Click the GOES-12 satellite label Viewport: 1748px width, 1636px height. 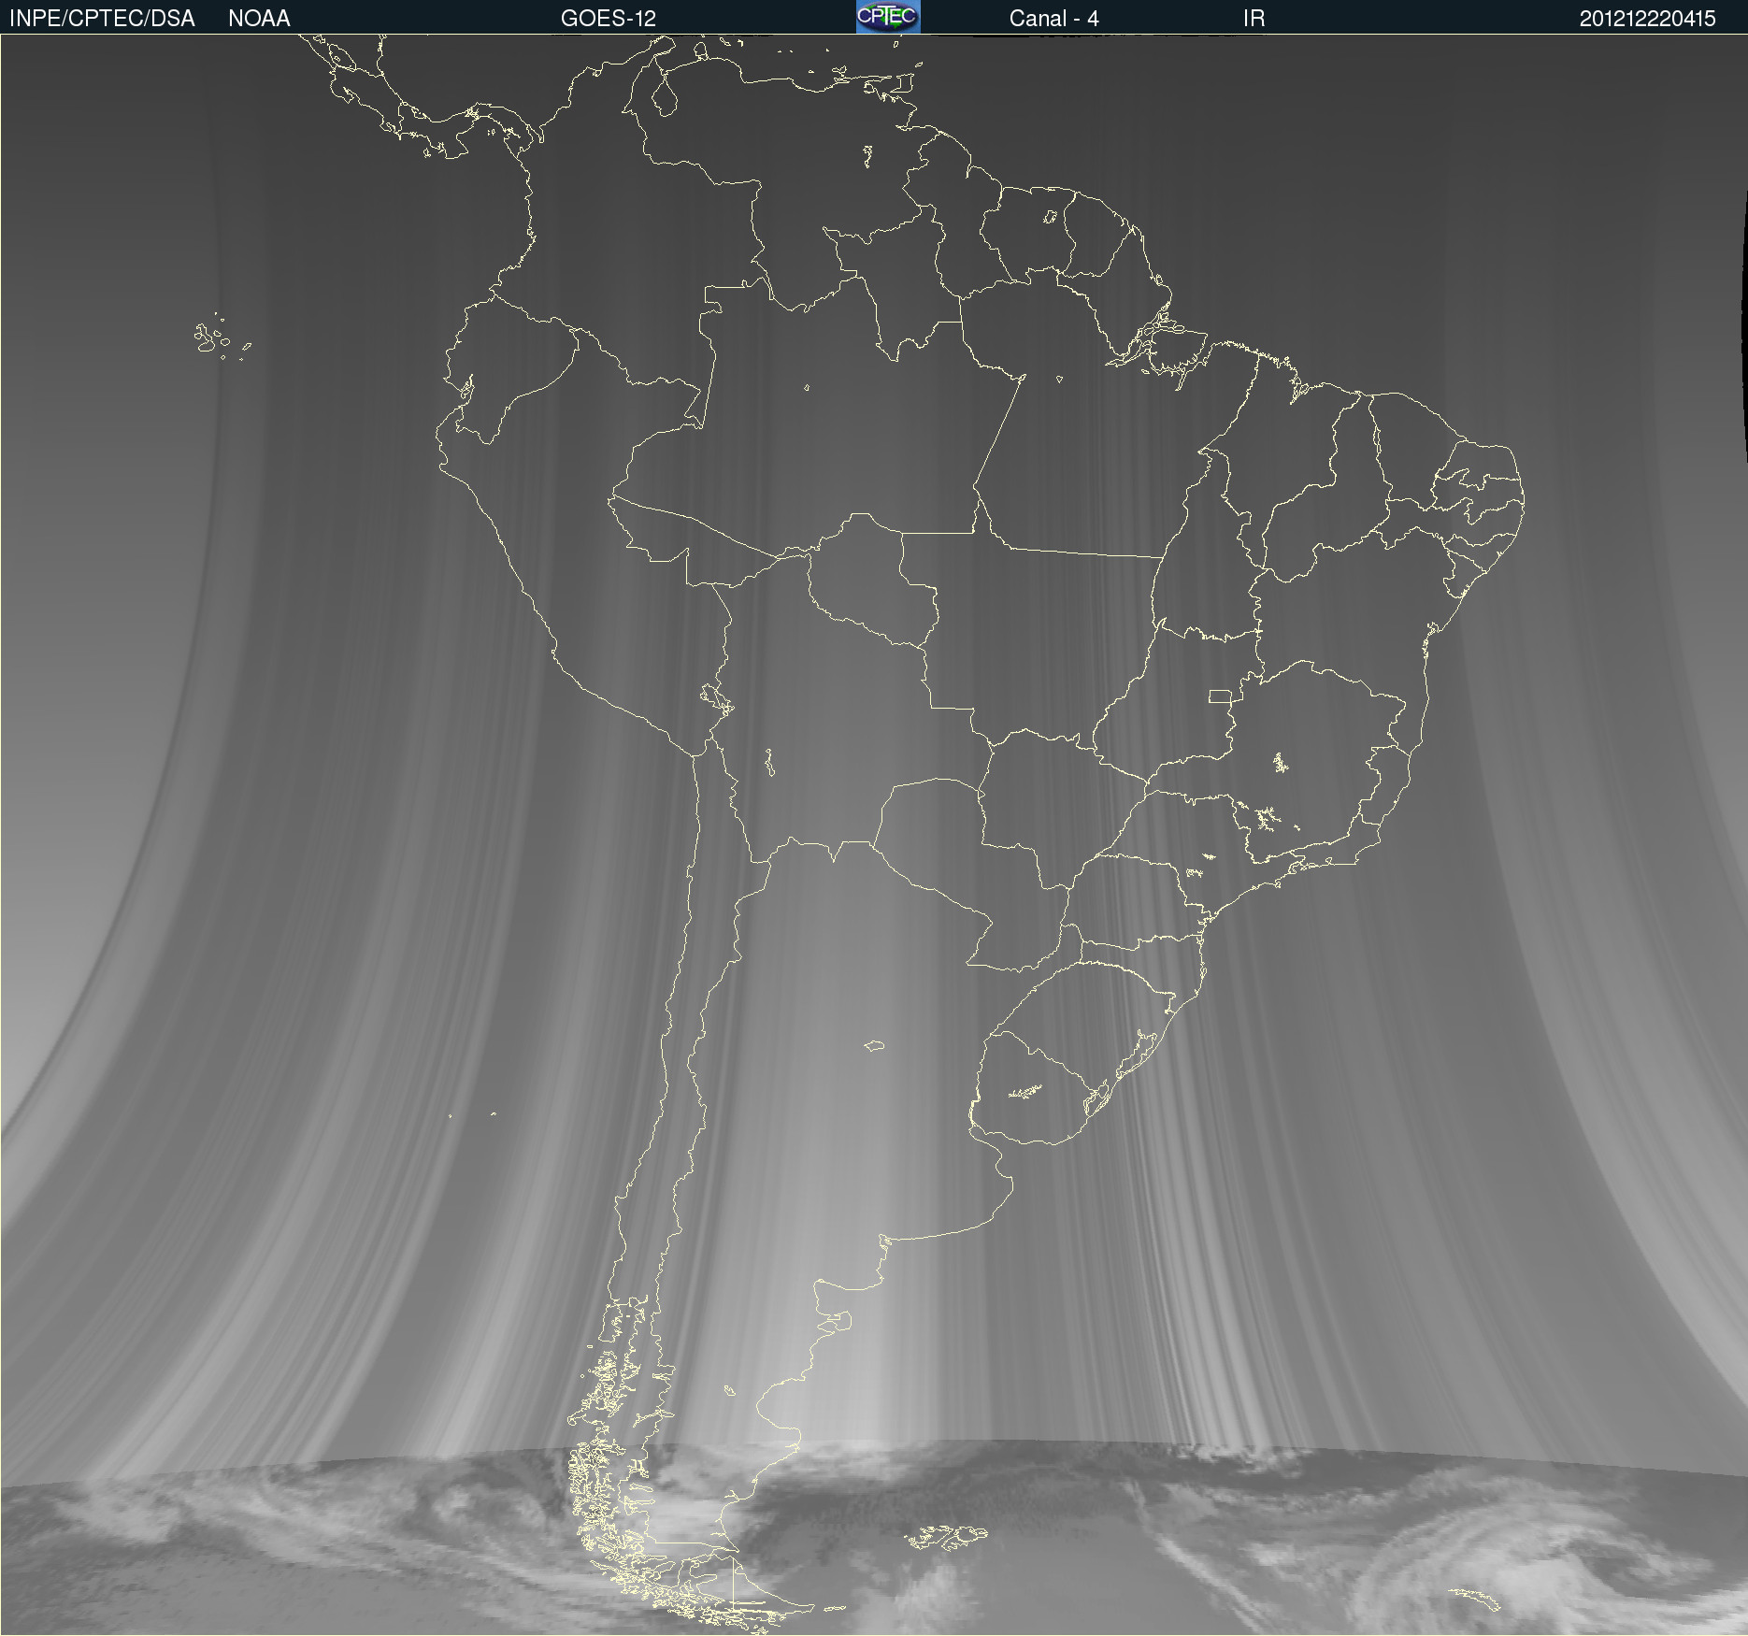tap(609, 19)
